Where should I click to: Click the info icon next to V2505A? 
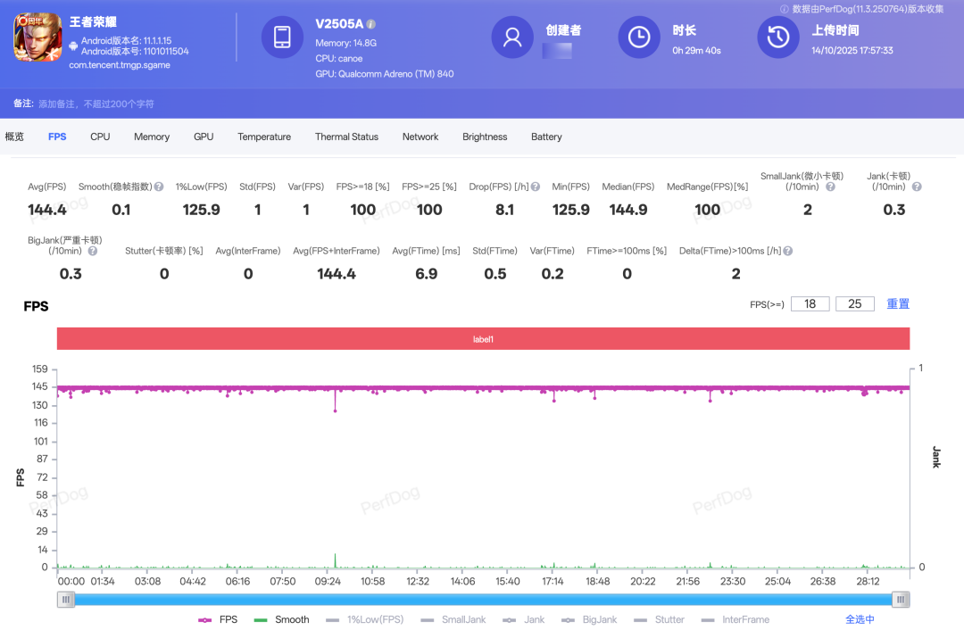[371, 24]
